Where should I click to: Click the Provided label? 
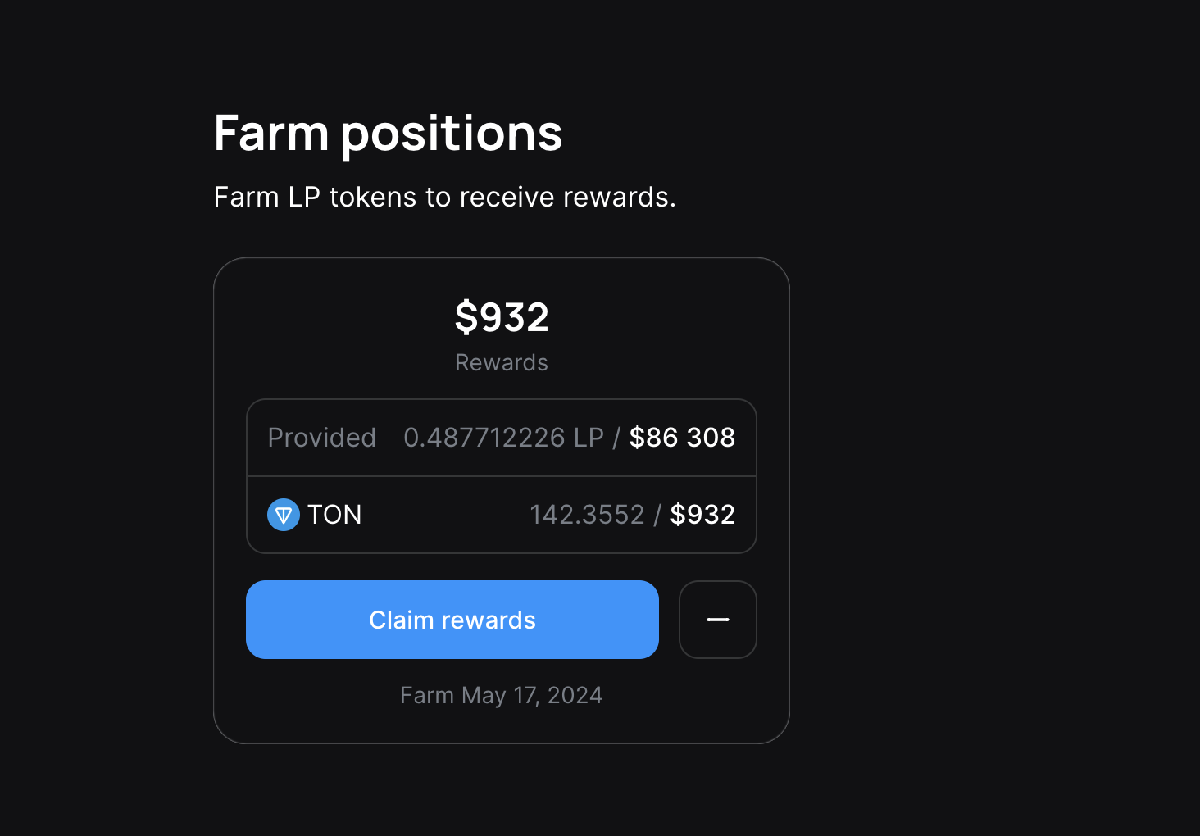pyautogui.click(x=322, y=438)
